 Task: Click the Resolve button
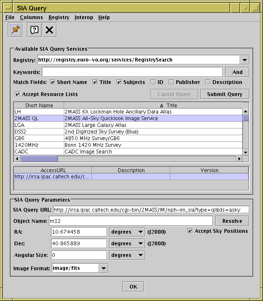232,221
